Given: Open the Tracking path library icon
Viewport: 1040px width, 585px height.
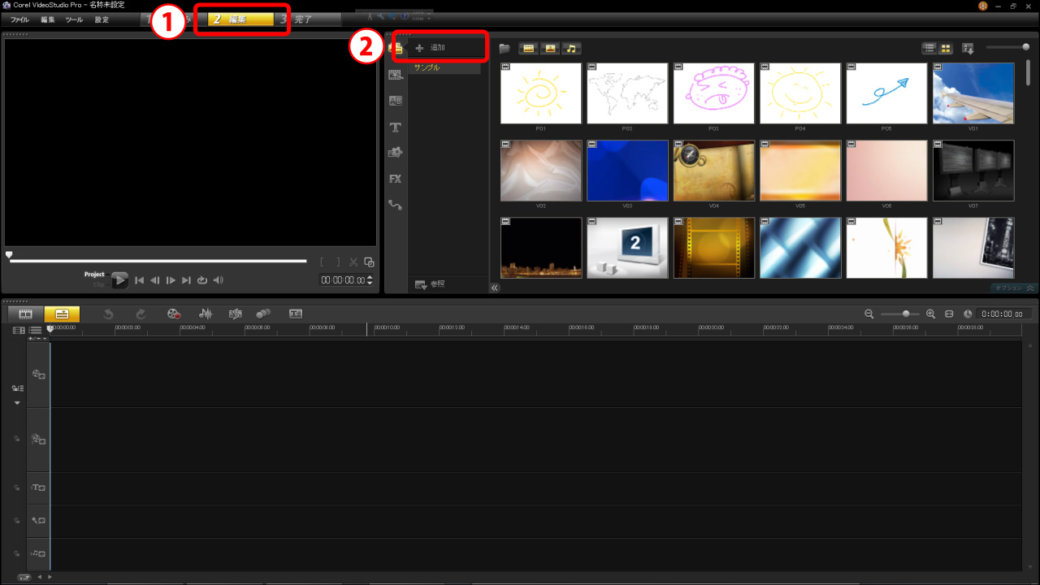Looking at the screenshot, I should pyautogui.click(x=396, y=205).
